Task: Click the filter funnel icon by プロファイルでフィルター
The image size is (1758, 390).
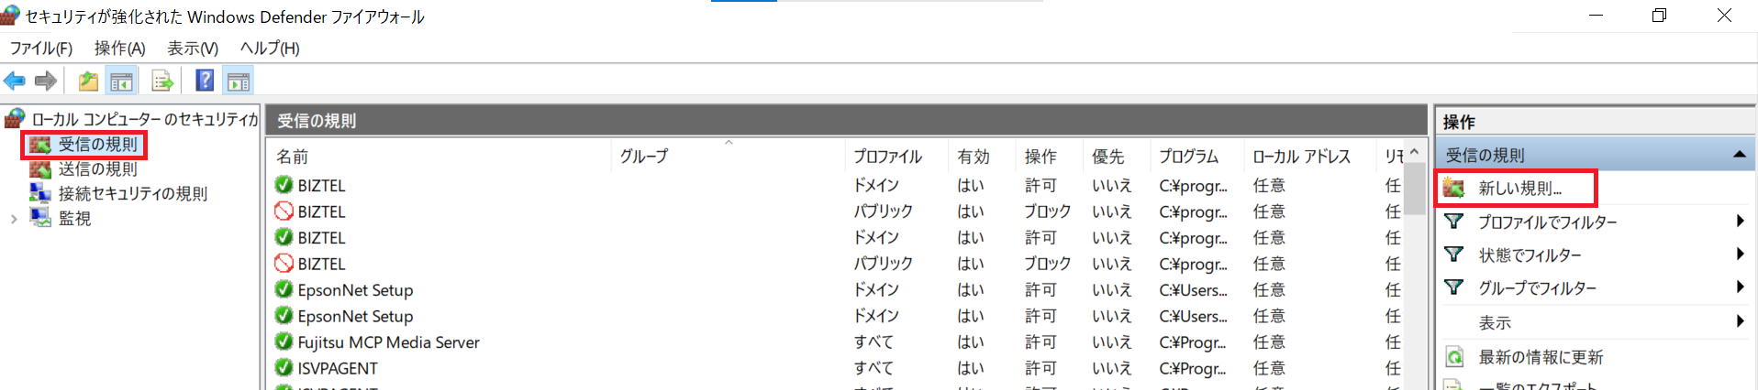Action: 1453,222
